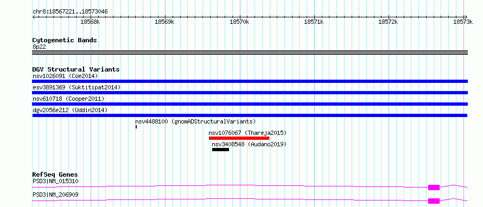Viewport: 483px width, 207px height.
Task: Click the 18570k ruler position
Action: pyautogui.click(x=239, y=22)
